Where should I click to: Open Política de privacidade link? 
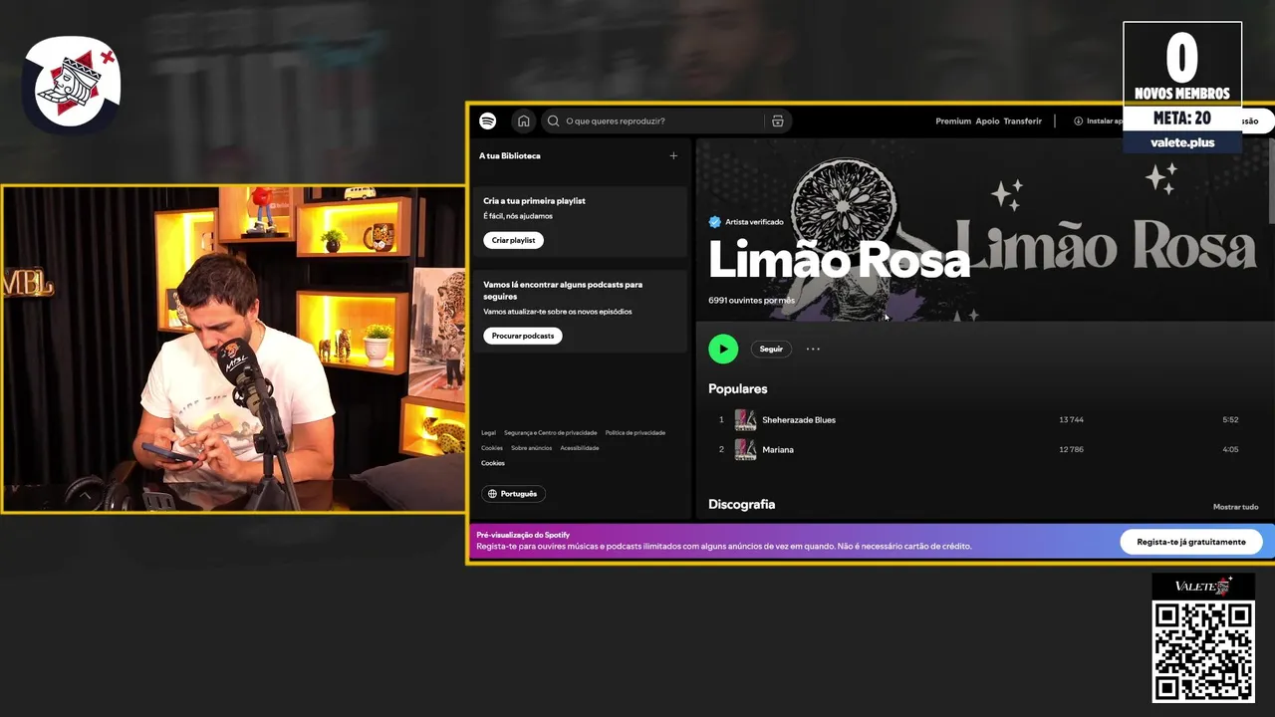[x=636, y=433]
